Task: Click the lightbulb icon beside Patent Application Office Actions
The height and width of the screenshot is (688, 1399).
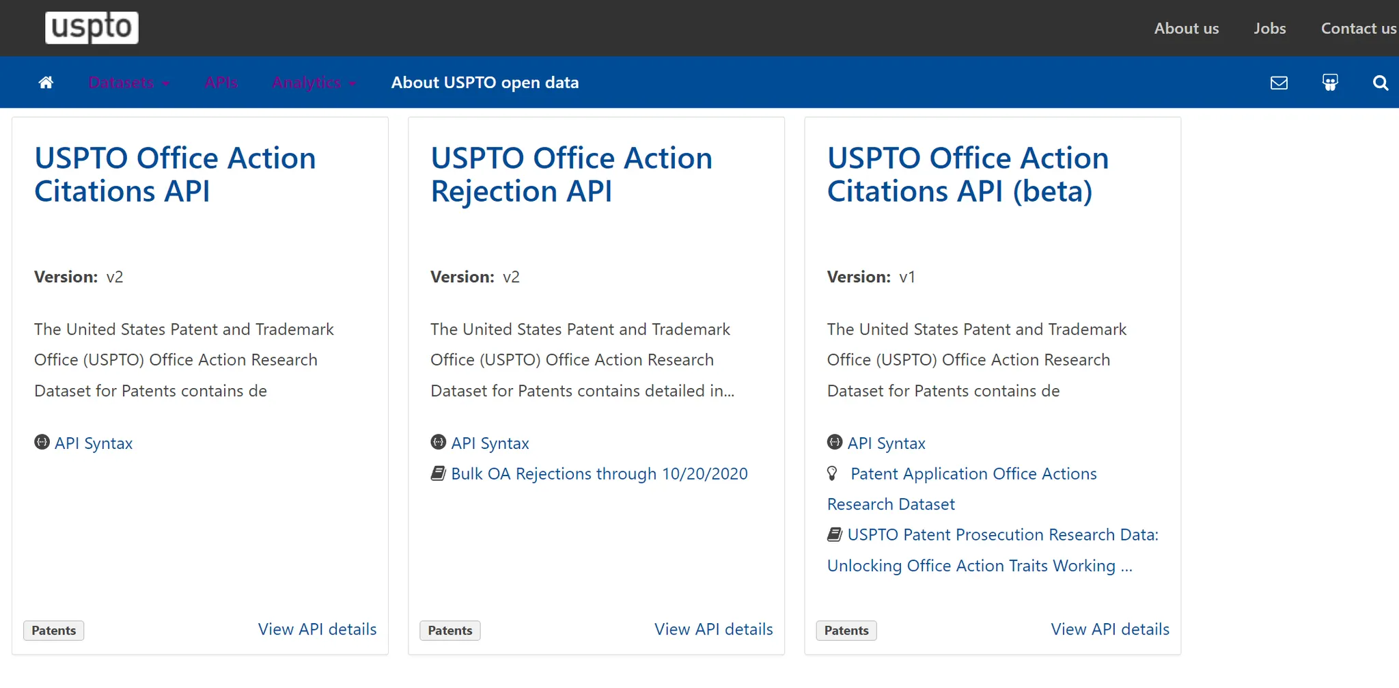Action: click(x=832, y=473)
